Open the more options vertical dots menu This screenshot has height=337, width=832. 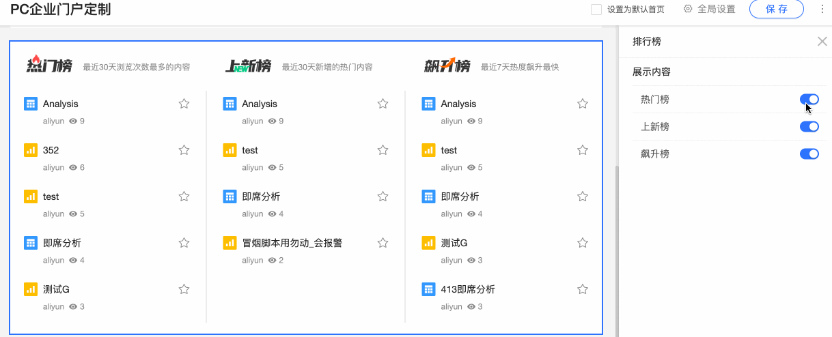822,9
